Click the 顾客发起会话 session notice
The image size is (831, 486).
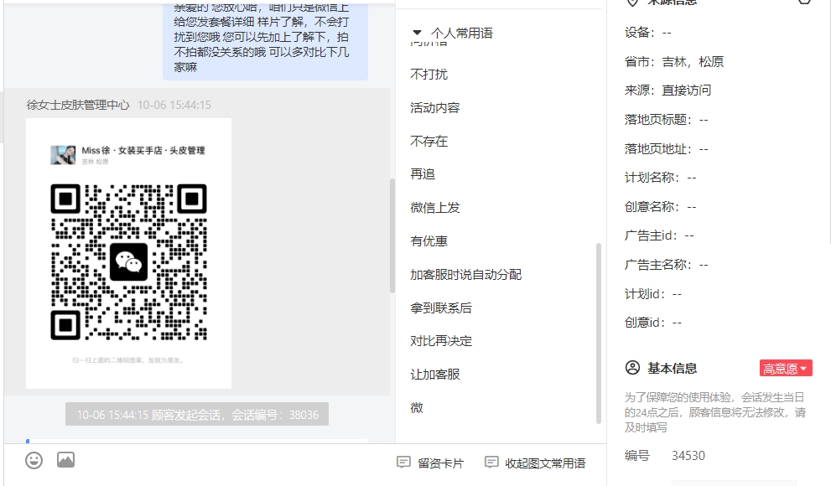click(x=197, y=415)
